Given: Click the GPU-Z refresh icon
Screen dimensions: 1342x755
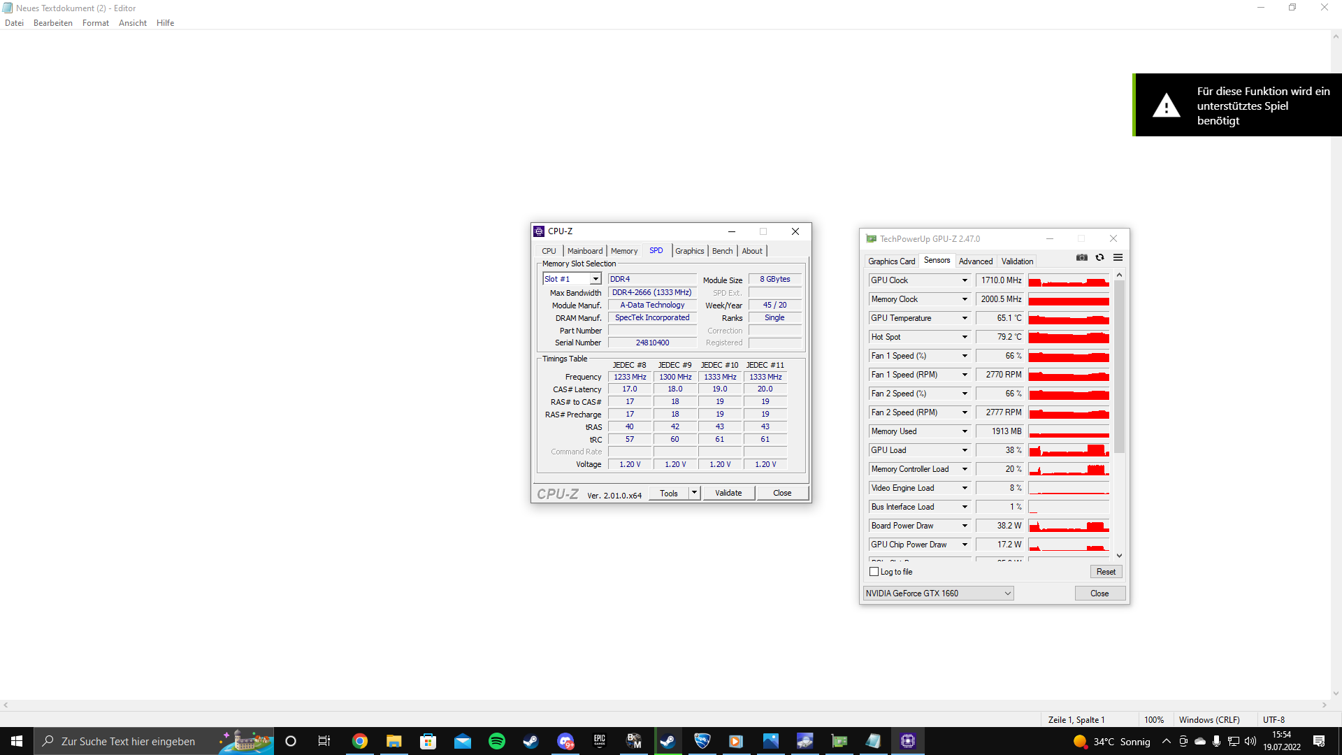Looking at the screenshot, I should [1099, 258].
